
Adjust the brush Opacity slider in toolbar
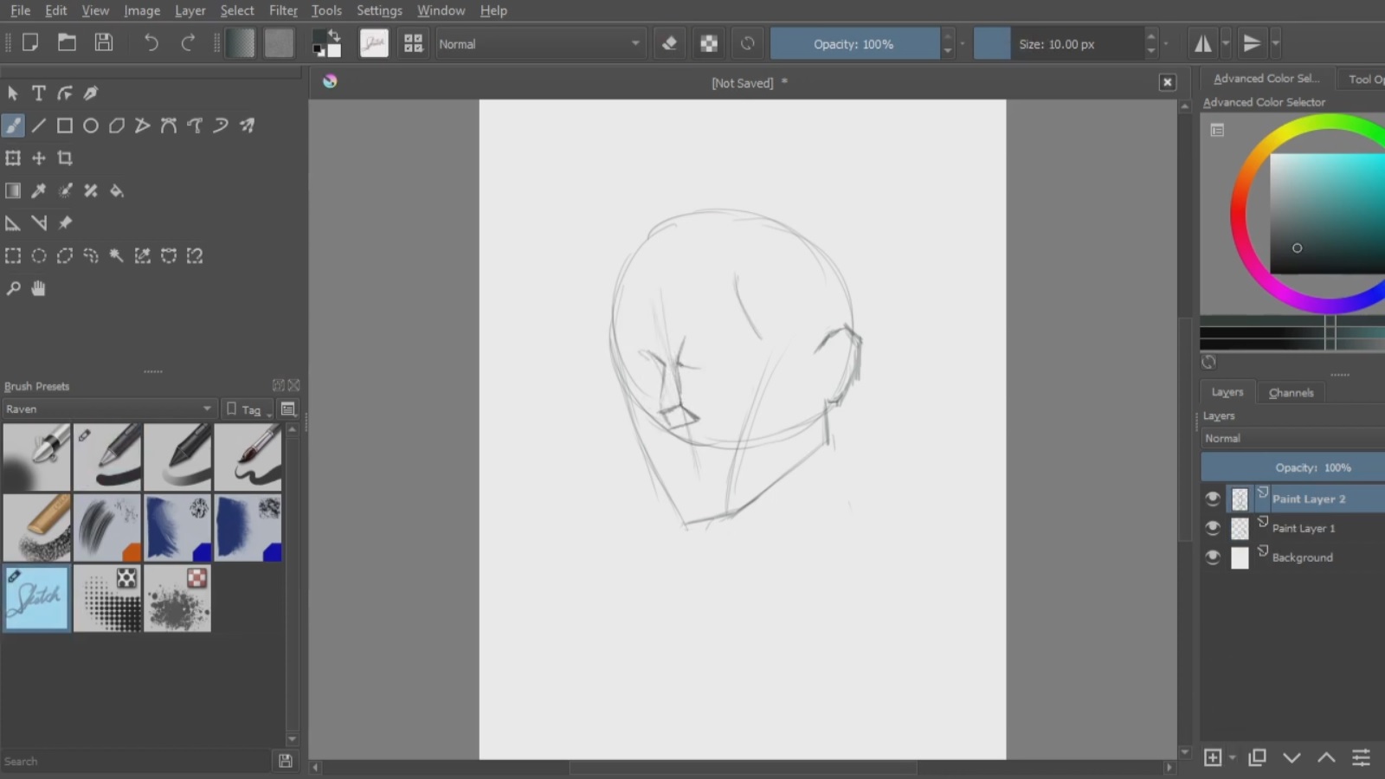point(854,44)
